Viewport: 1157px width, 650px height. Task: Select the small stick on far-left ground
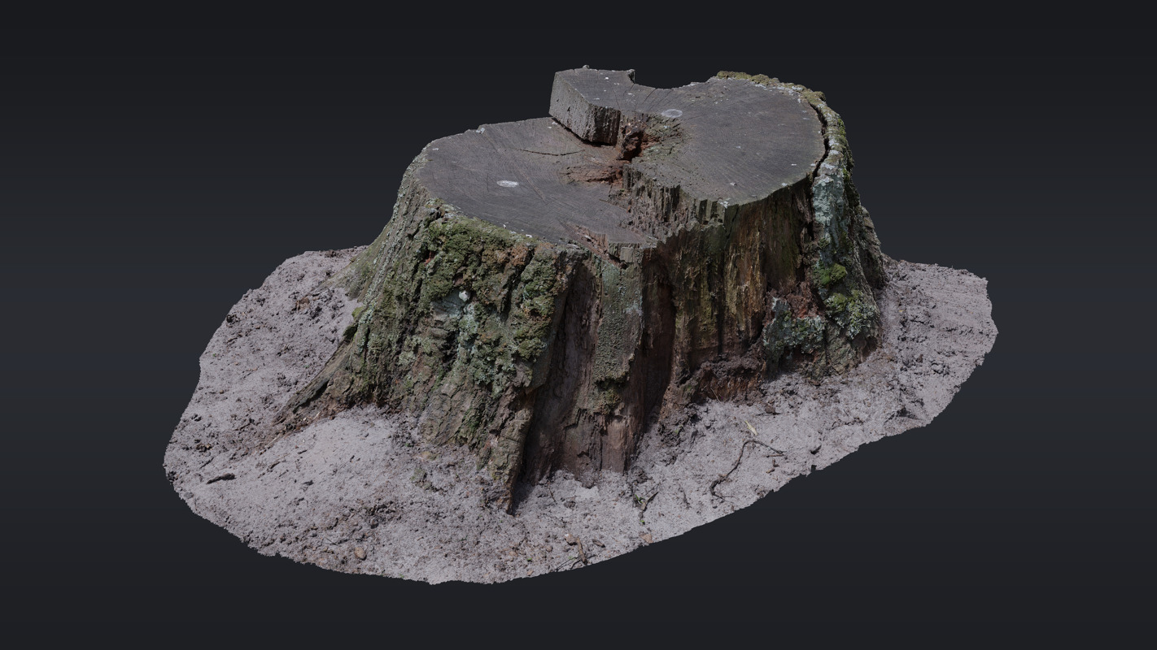(220, 479)
